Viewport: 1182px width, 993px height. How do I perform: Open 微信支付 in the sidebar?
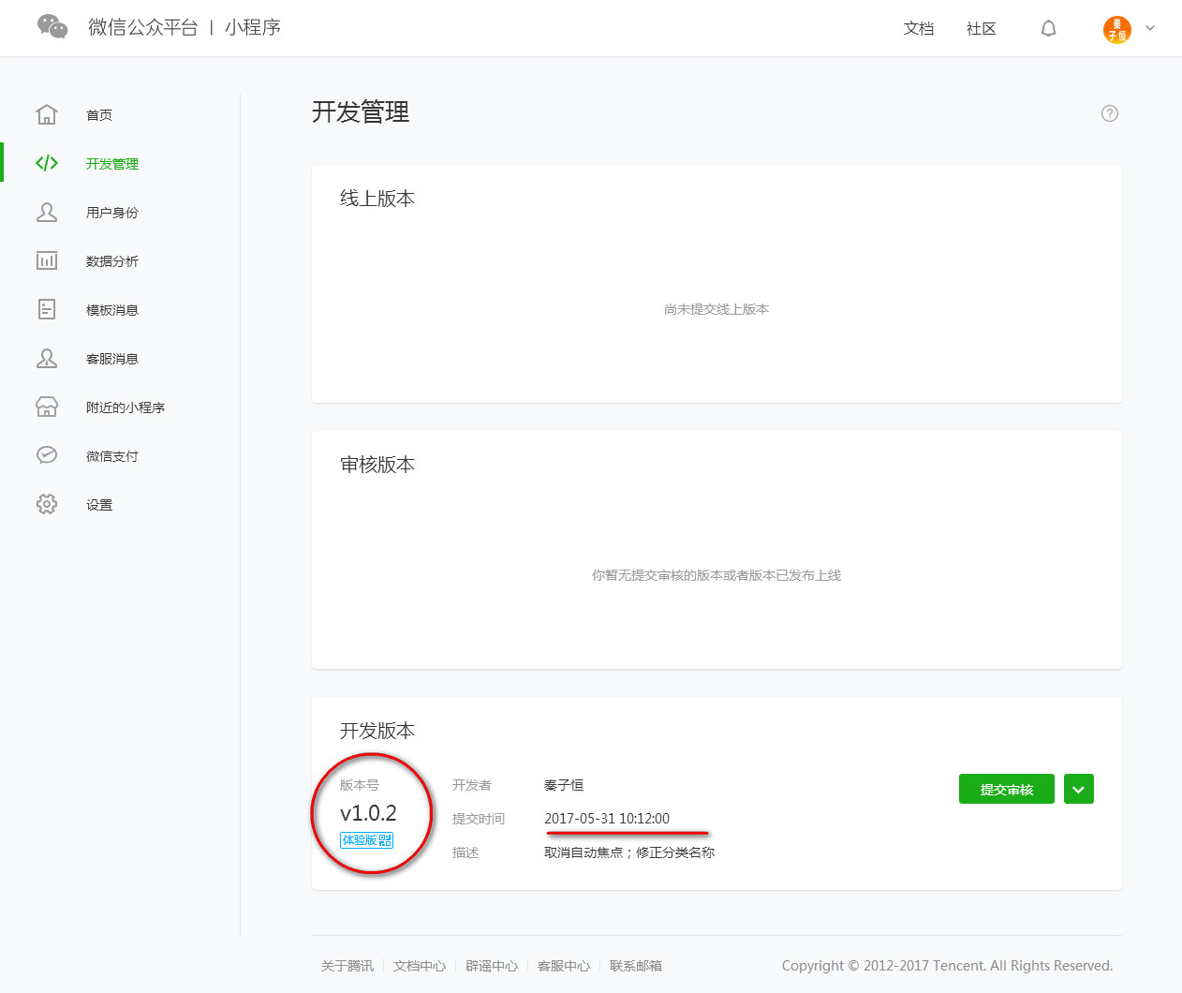(x=112, y=456)
